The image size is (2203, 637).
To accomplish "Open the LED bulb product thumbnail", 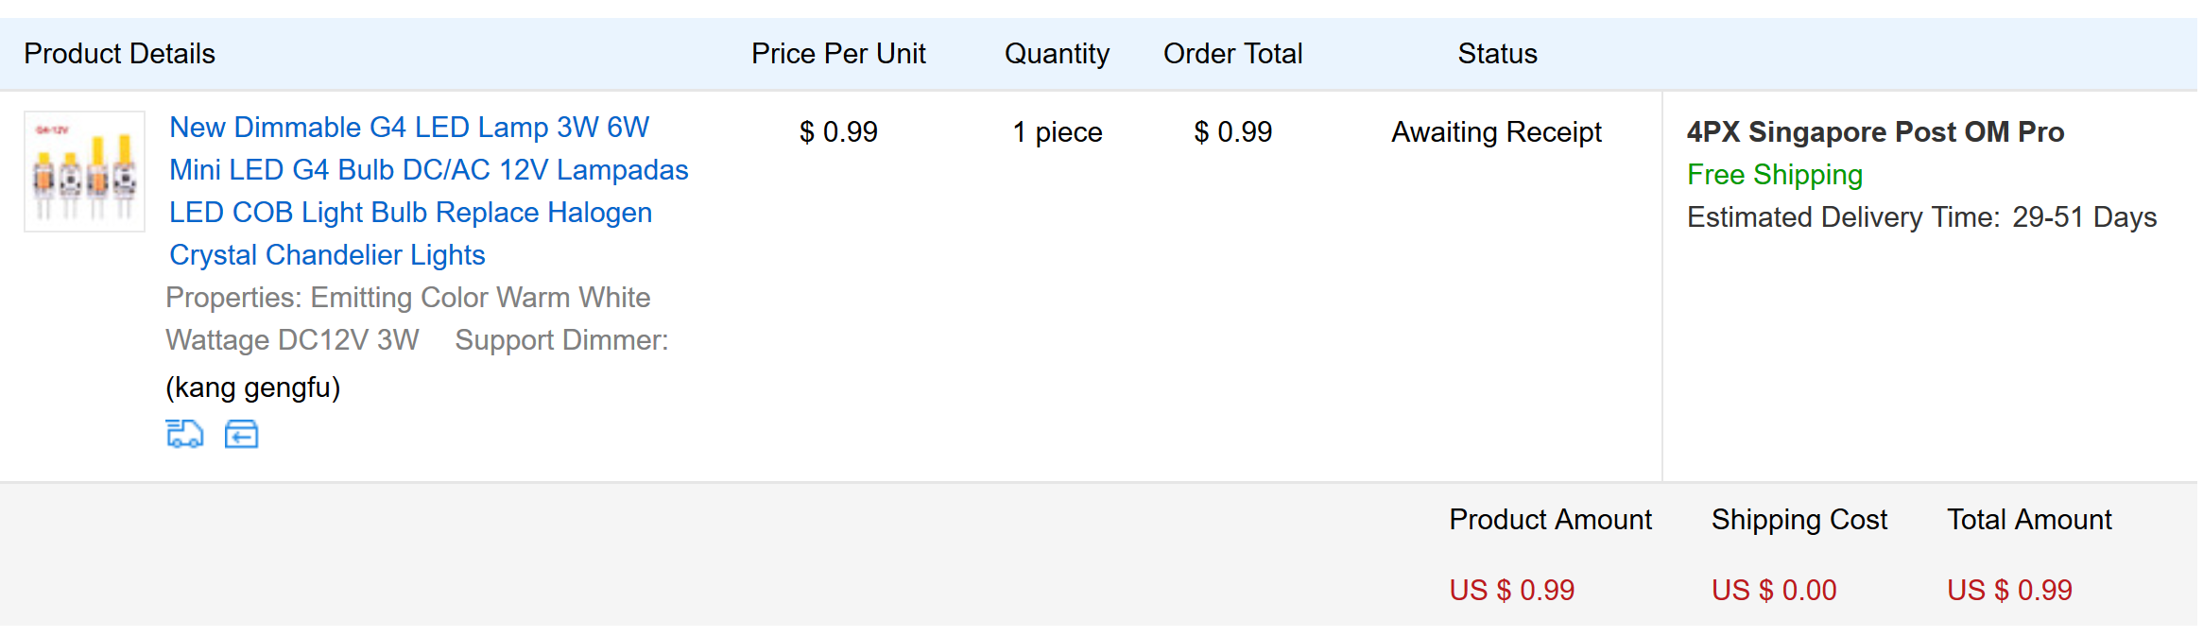I will (85, 172).
